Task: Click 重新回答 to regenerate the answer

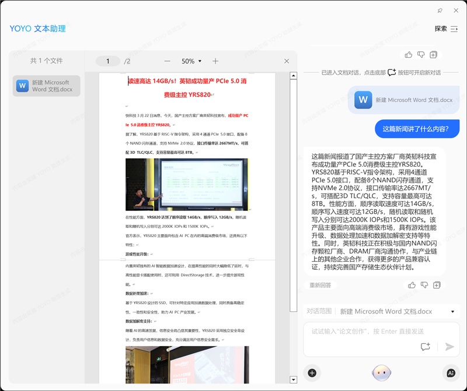Action: tap(320, 286)
